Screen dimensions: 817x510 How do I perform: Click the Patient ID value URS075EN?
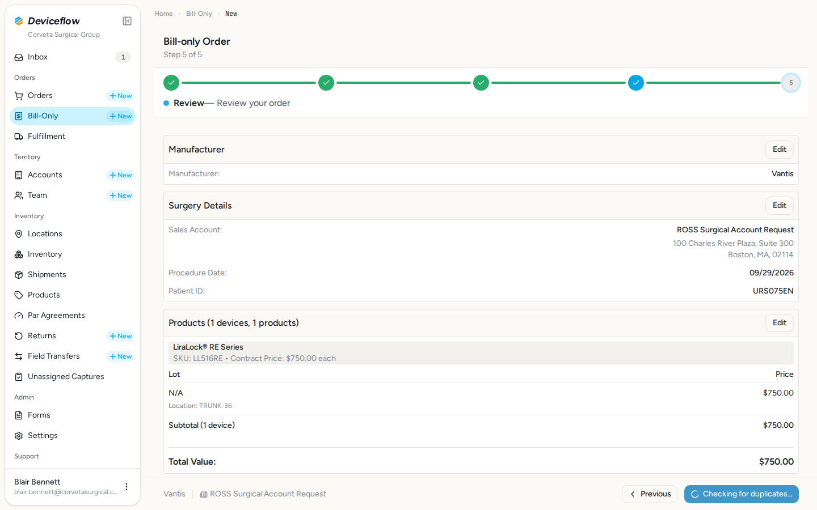point(773,291)
